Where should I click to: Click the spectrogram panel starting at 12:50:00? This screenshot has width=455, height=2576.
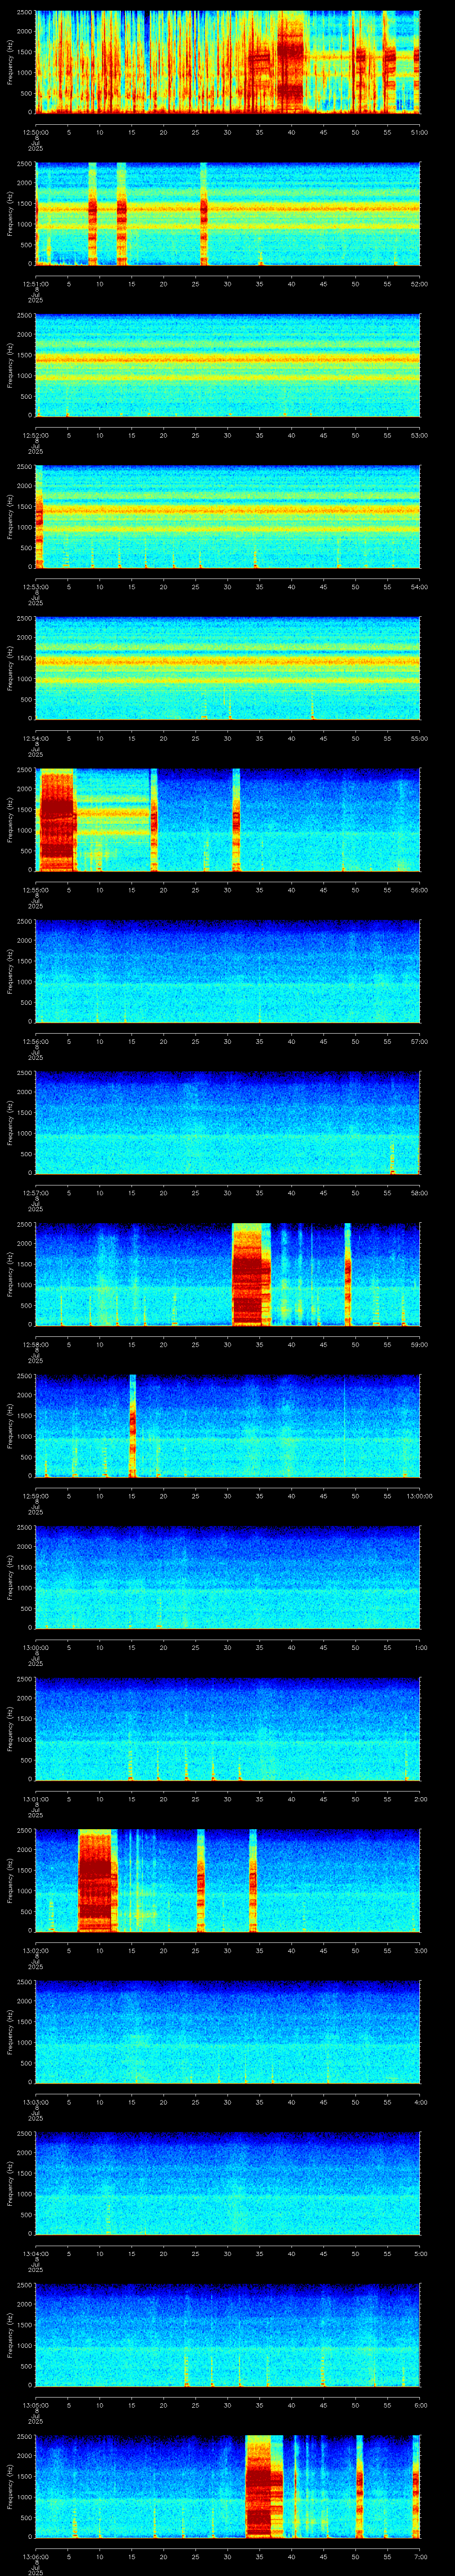click(x=228, y=62)
